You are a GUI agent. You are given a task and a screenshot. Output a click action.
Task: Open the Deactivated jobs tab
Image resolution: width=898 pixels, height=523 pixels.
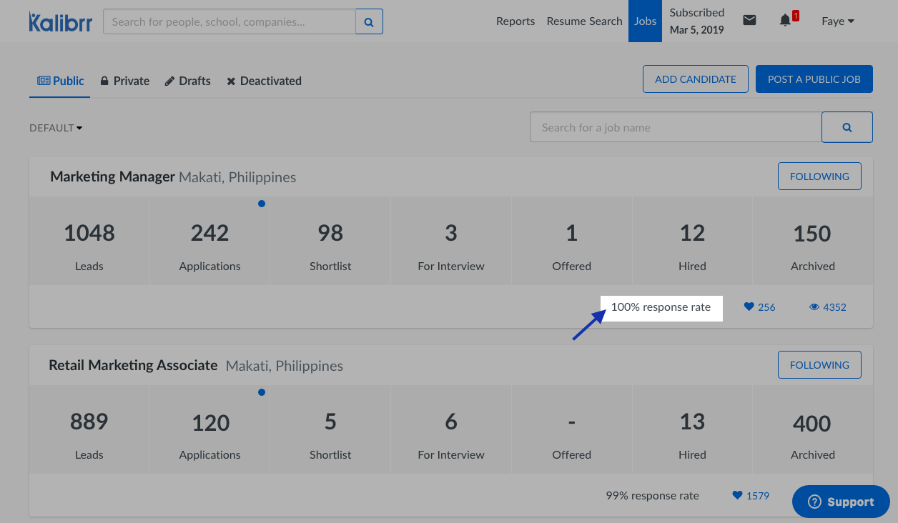point(264,81)
